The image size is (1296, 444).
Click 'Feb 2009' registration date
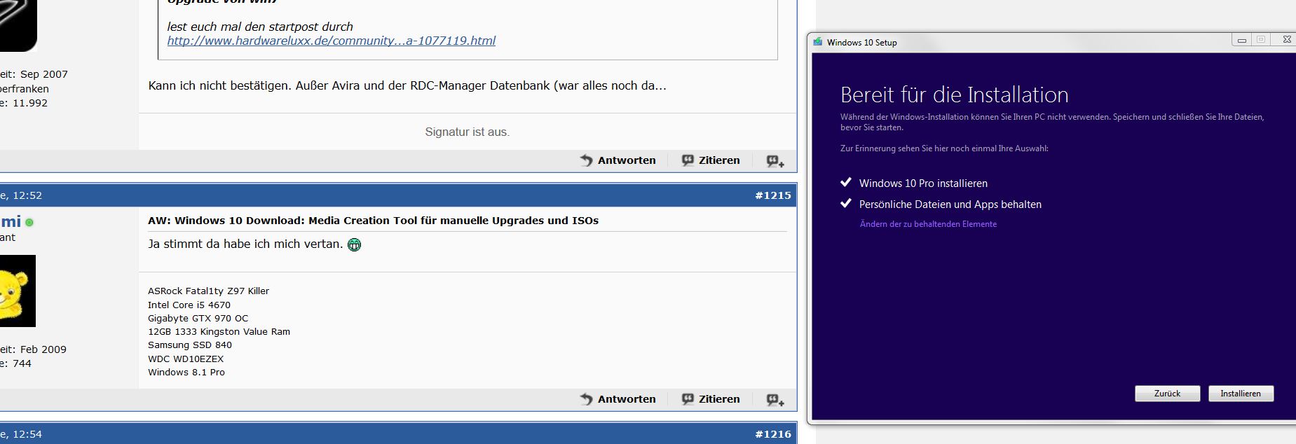point(43,349)
